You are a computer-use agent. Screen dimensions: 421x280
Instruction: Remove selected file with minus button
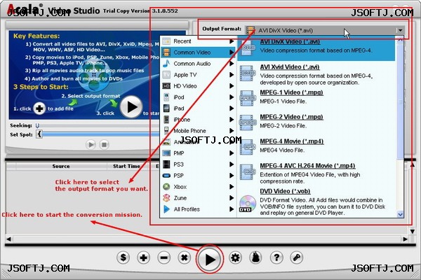coord(164,258)
